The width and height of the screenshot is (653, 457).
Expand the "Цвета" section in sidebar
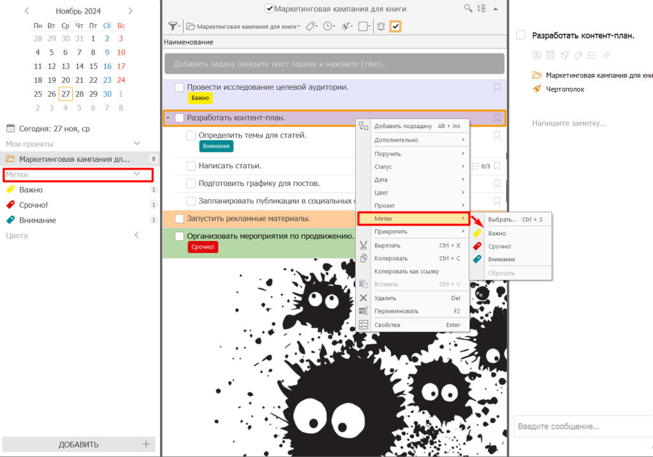point(136,235)
